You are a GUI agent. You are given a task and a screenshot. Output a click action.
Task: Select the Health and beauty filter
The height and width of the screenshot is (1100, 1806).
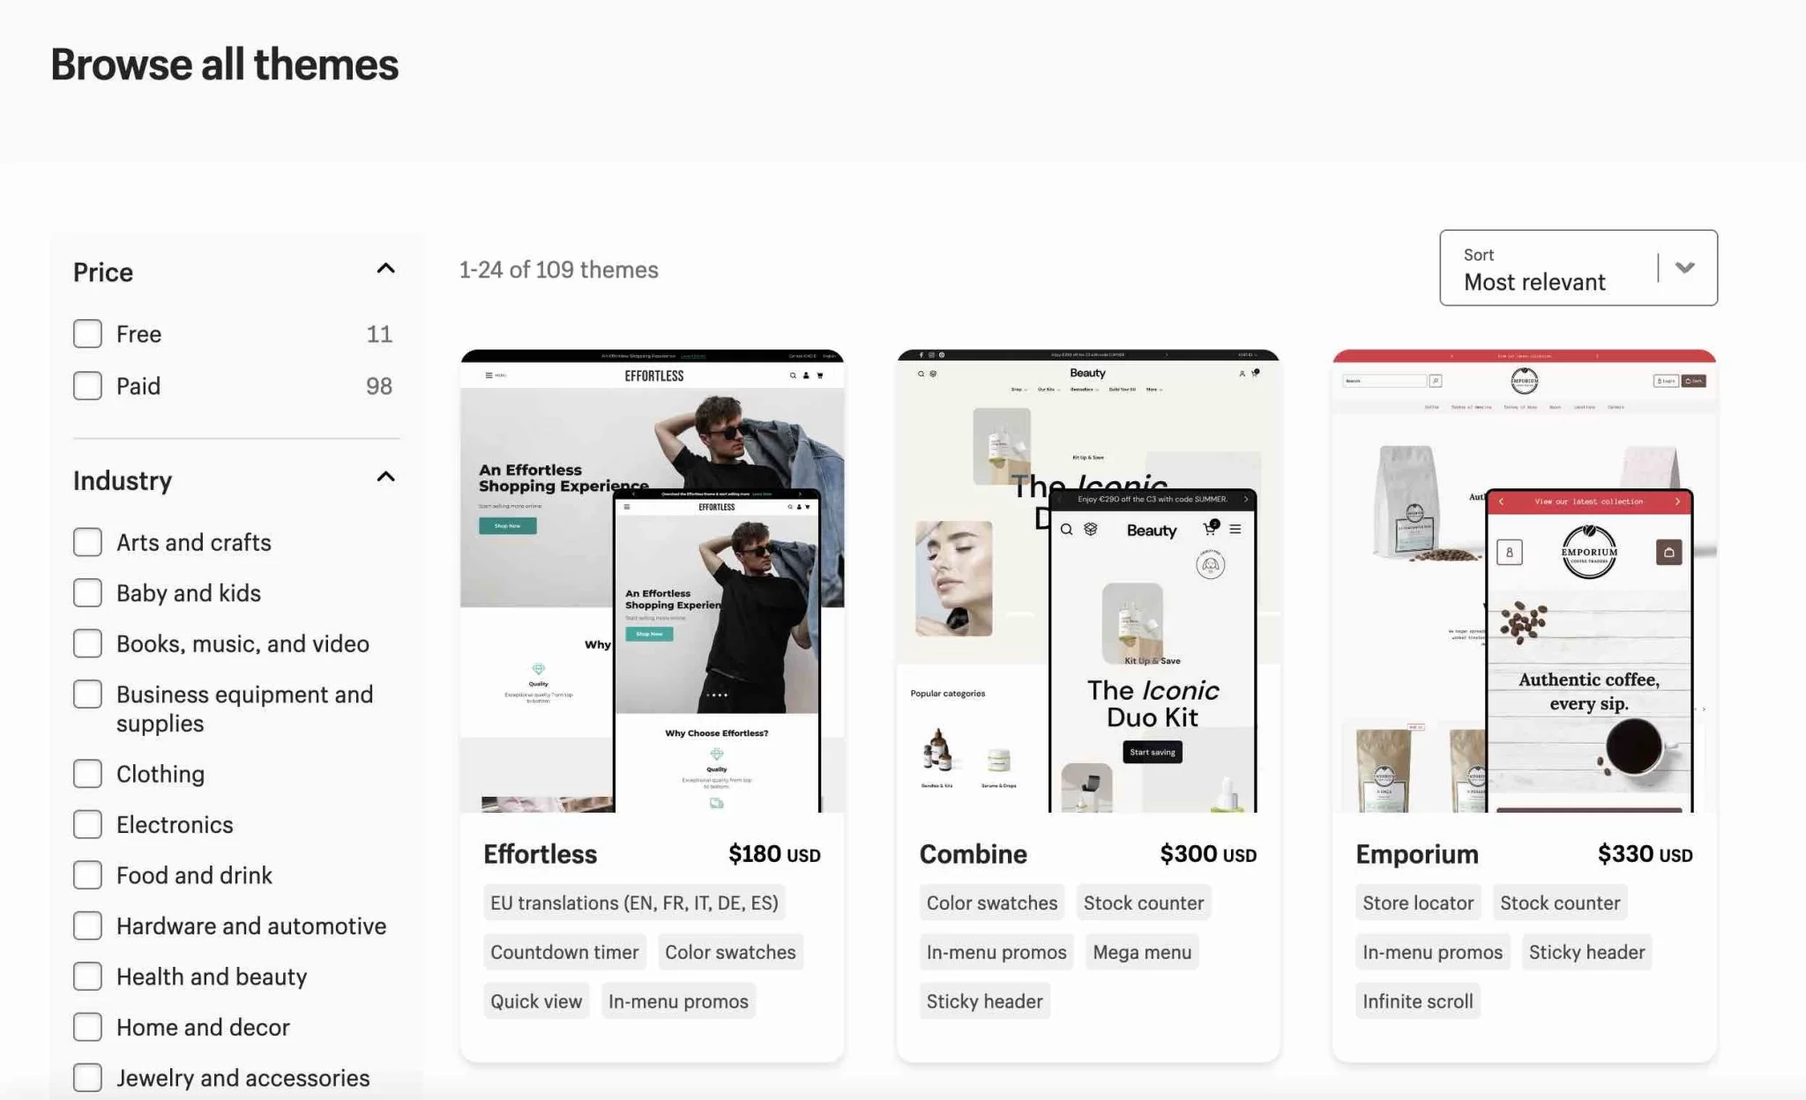coord(86,977)
